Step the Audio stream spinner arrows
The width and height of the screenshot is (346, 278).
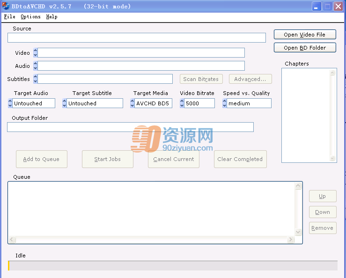coord(35,66)
